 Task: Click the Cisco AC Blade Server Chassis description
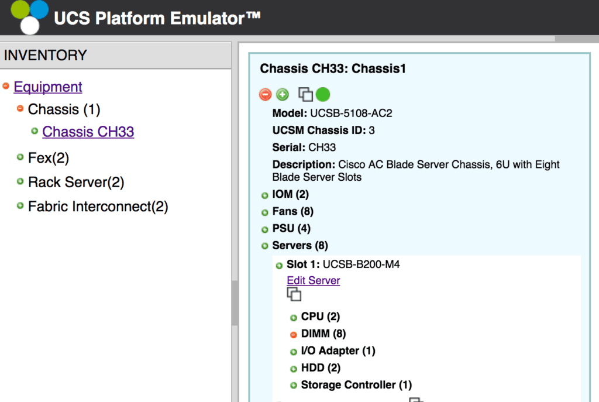[416, 171]
